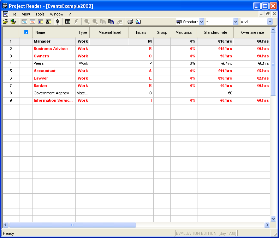Click the Standard rate column header
279x238 pixels.
click(x=215, y=32)
